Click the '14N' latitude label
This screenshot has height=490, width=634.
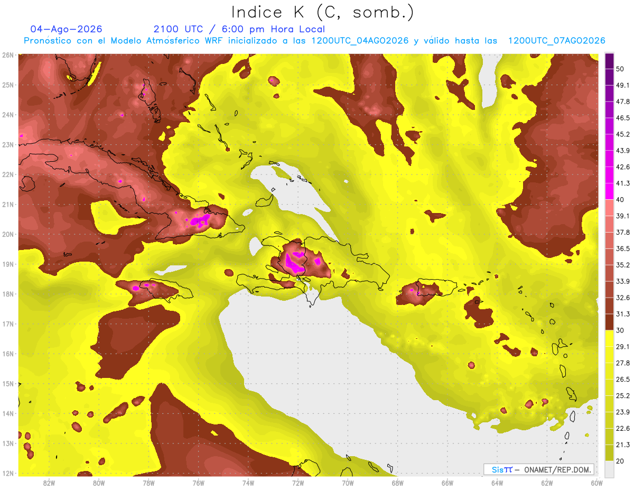click(x=8, y=413)
